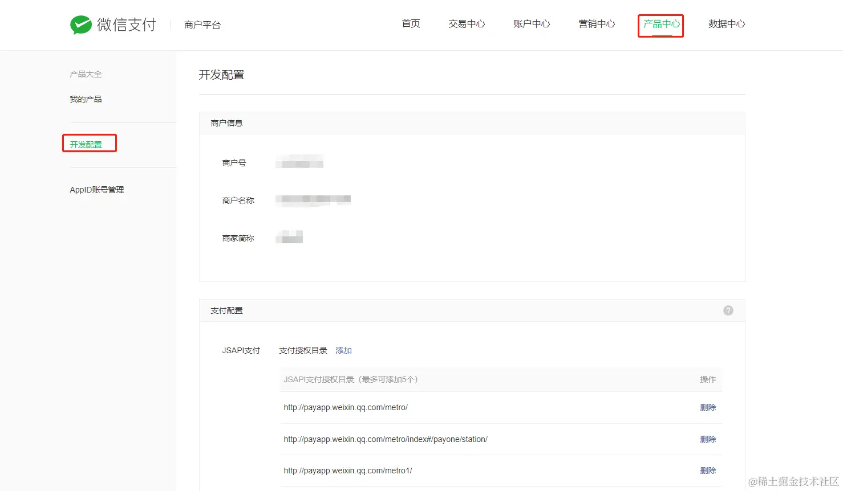Click the 添加 link beside 支付授权目录

click(x=343, y=350)
